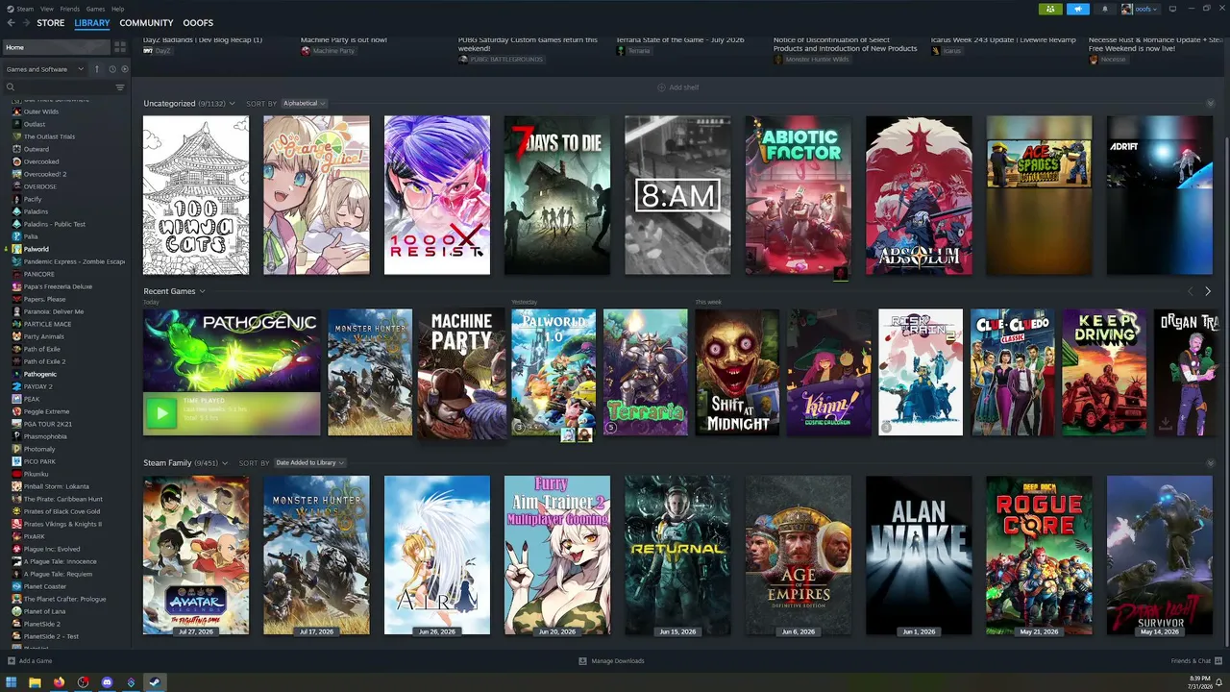Select Pathogenic in the game list
The width and height of the screenshot is (1230, 692).
40,374
